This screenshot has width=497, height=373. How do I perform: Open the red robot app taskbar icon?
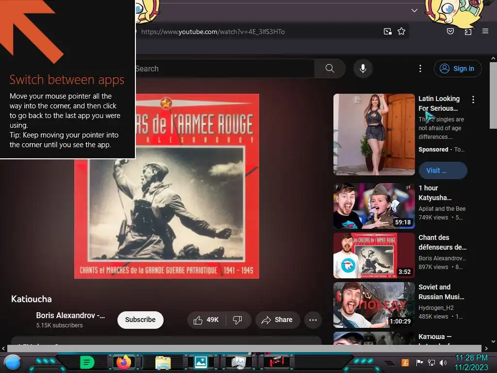click(277, 362)
